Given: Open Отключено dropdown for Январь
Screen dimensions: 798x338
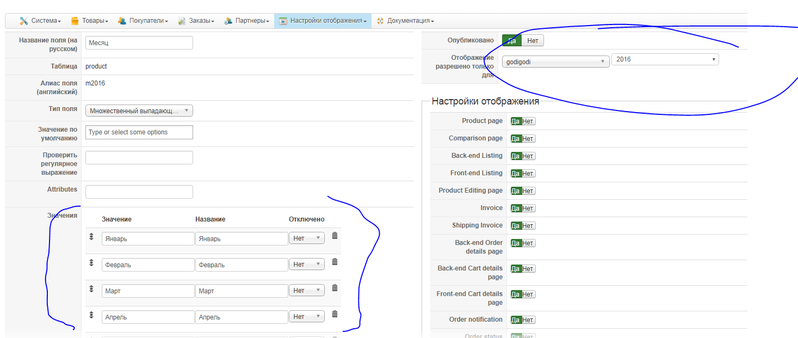Looking at the screenshot, I should 307,238.
